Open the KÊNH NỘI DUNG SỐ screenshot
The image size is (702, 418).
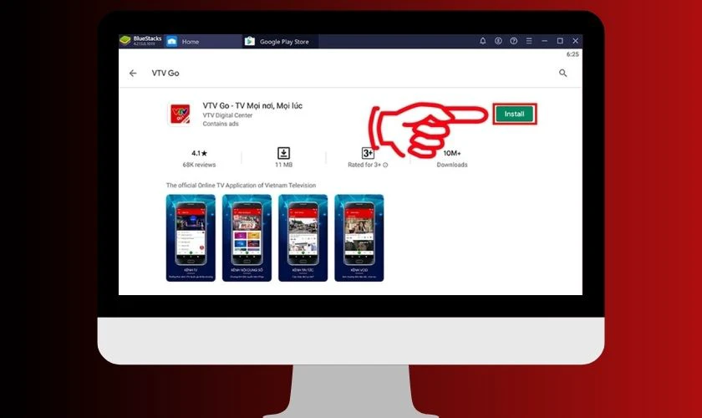point(247,238)
